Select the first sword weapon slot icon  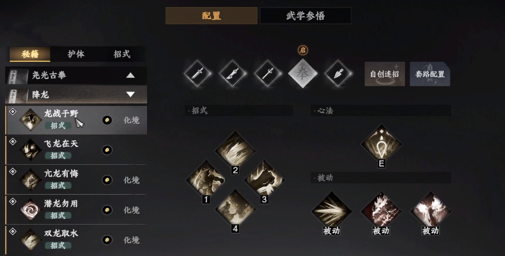pyautogui.click(x=197, y=73)
